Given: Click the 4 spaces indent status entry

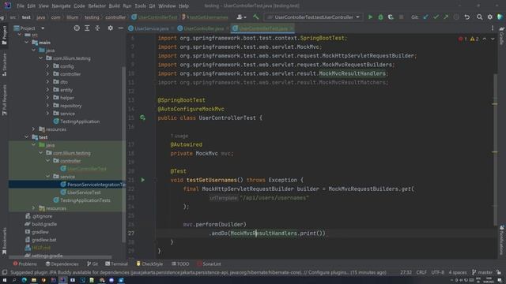Looking at the screenshot, I should pos(458,272).
